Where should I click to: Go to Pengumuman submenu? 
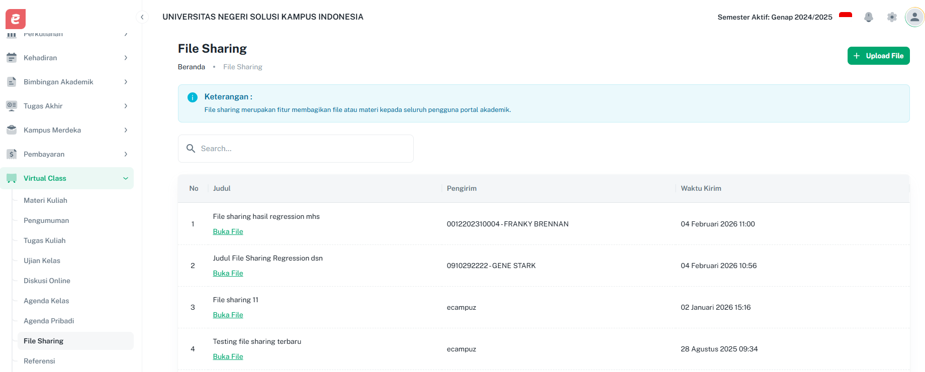(x=75, y=220)
